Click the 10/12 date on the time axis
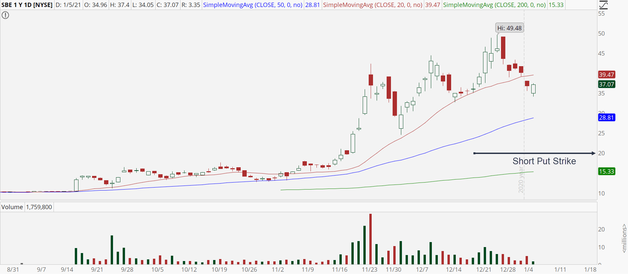 (x=189, y=269)
